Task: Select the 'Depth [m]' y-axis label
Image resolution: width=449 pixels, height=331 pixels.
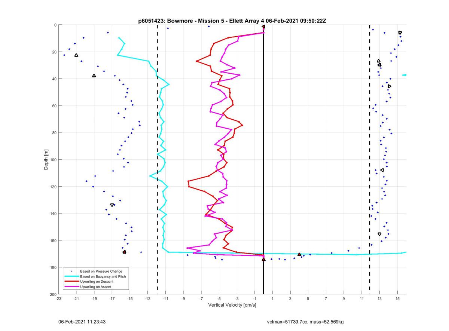Action: [x=46, y=159]
